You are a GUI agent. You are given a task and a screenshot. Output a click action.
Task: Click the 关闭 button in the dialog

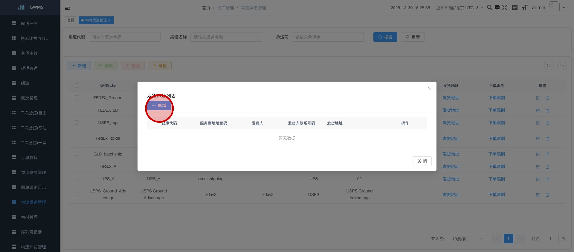point(422,161)
